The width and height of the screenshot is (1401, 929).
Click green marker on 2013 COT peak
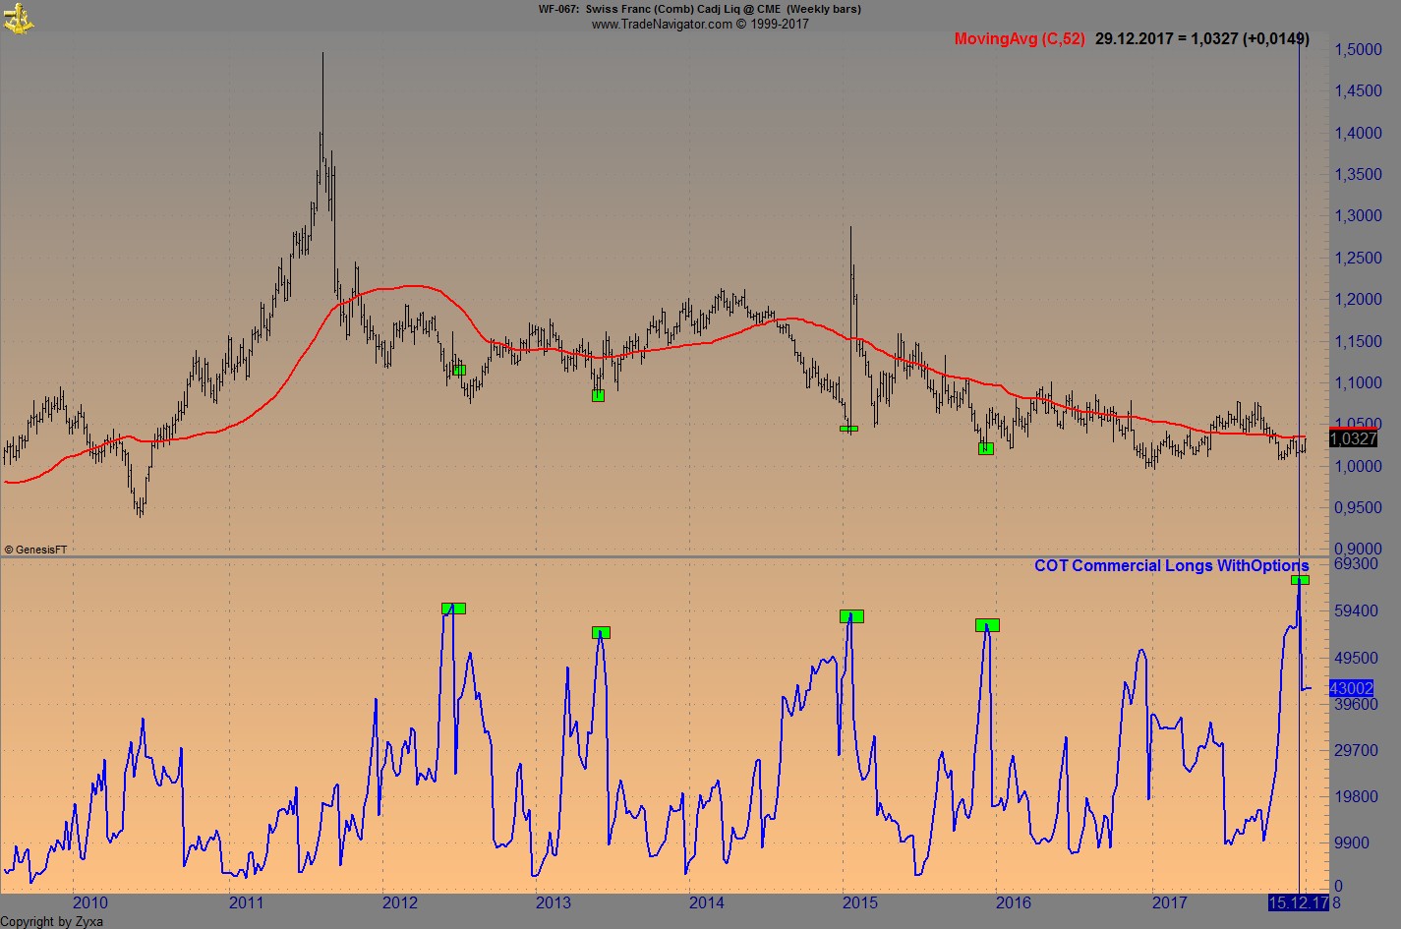tap(602, 633)
